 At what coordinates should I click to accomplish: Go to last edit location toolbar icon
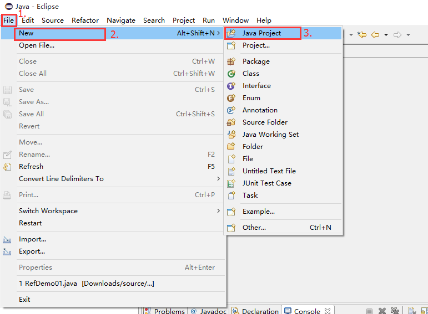362,35
